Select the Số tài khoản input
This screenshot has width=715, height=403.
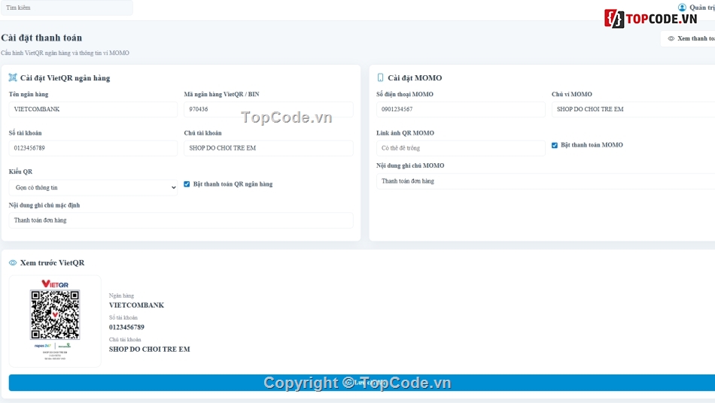93,148
